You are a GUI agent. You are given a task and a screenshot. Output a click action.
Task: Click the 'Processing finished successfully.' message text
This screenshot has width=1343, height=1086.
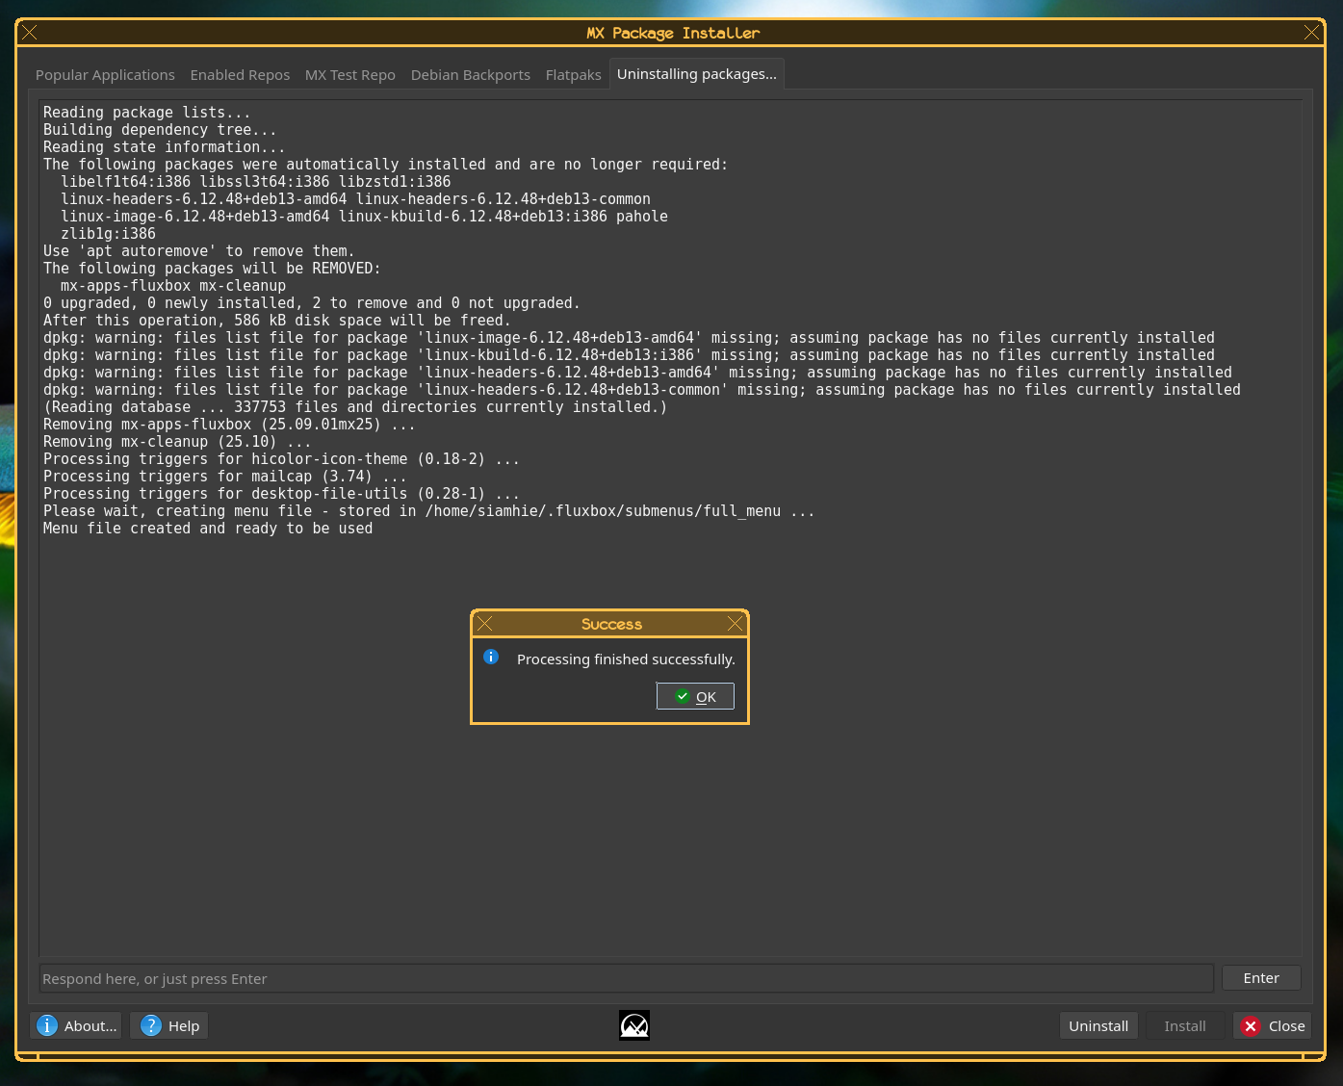[626, 659]
